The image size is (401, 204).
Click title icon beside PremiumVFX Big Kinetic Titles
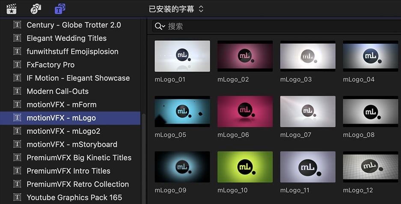click(17, 157)
